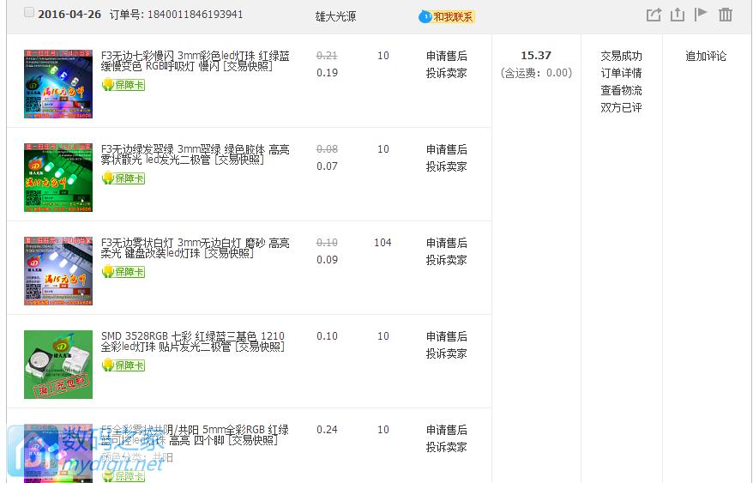753x483 pixels.
Task: Click the order total 15.37
Action: click(536, 55)
